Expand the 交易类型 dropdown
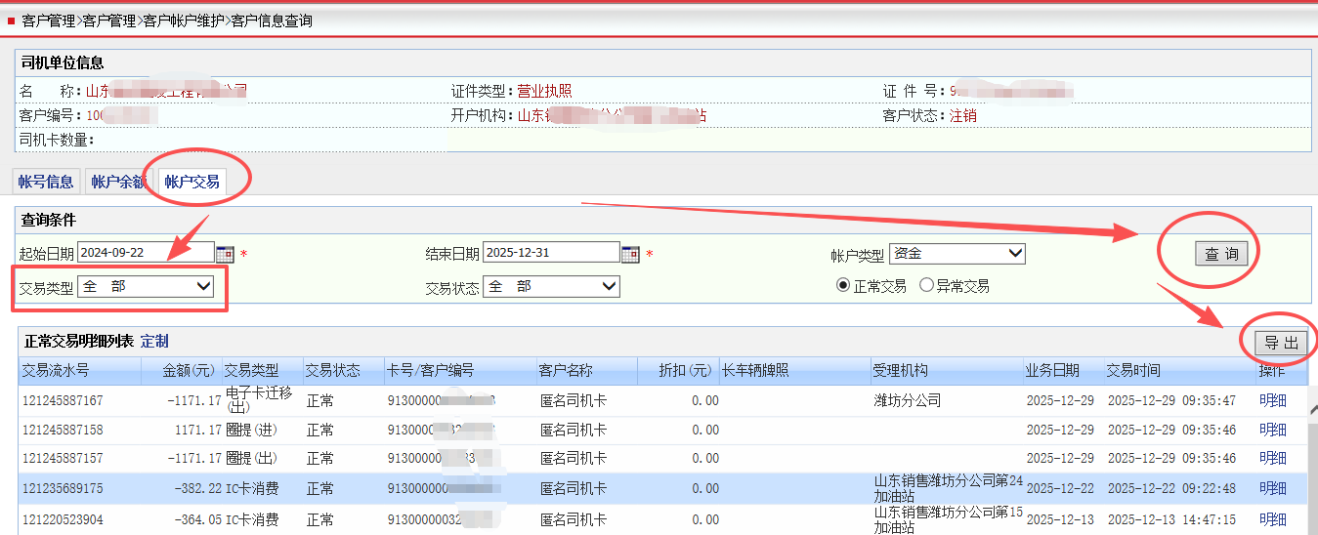 [146, 286]
